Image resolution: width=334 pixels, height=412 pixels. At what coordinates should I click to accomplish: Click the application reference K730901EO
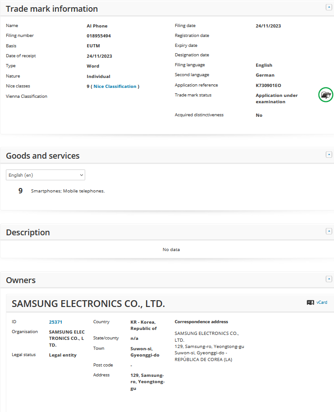pos(268,85)
